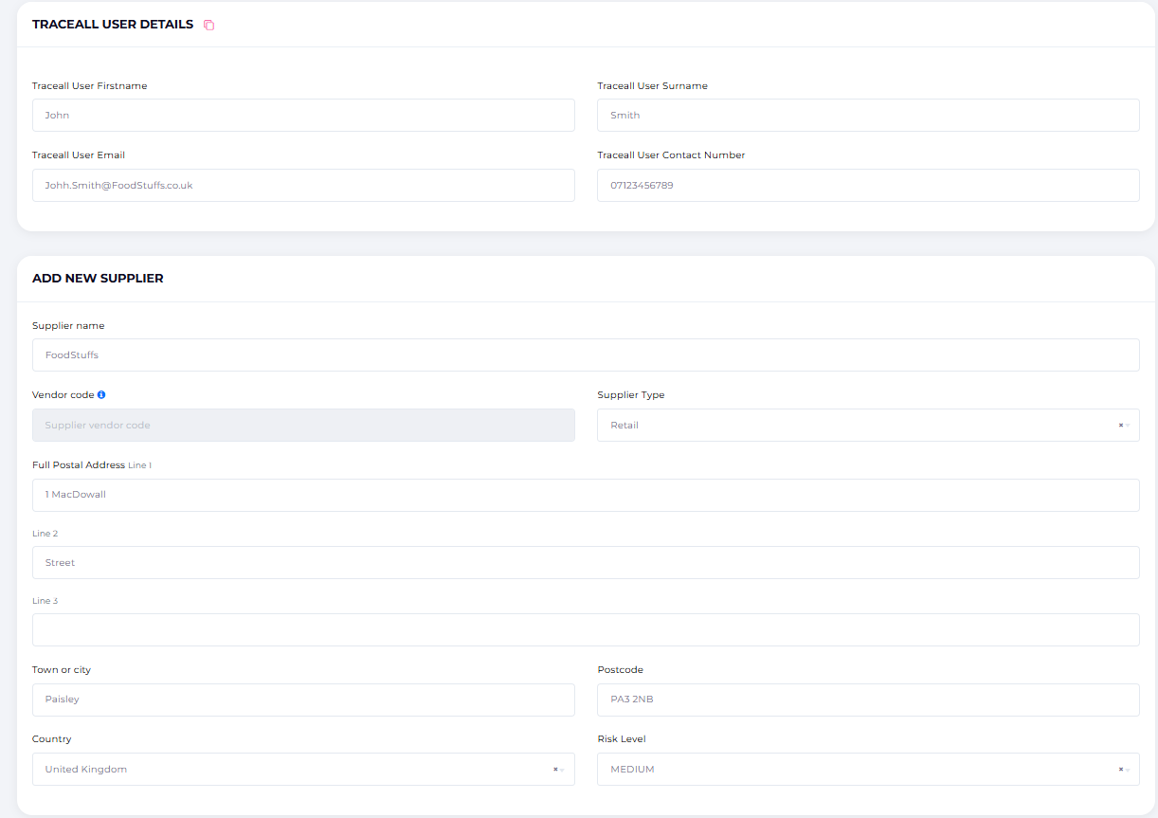The image size is (1158, 818).
Task: Click the empty address Line 3 field
Action: pos(586,630)
